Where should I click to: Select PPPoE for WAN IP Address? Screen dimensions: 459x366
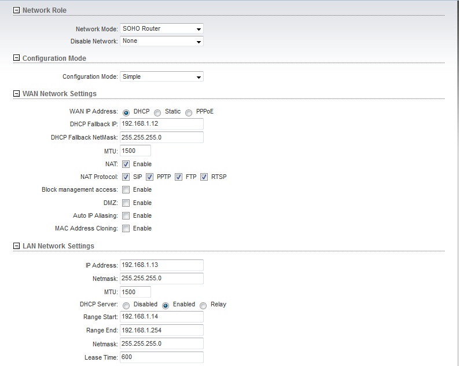(x=189, y=112)
